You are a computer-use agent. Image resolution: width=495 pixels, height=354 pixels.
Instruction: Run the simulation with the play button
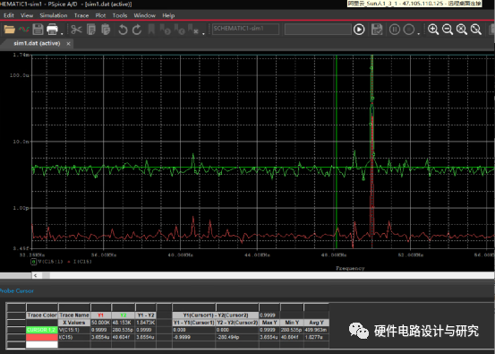pos(359,30)
